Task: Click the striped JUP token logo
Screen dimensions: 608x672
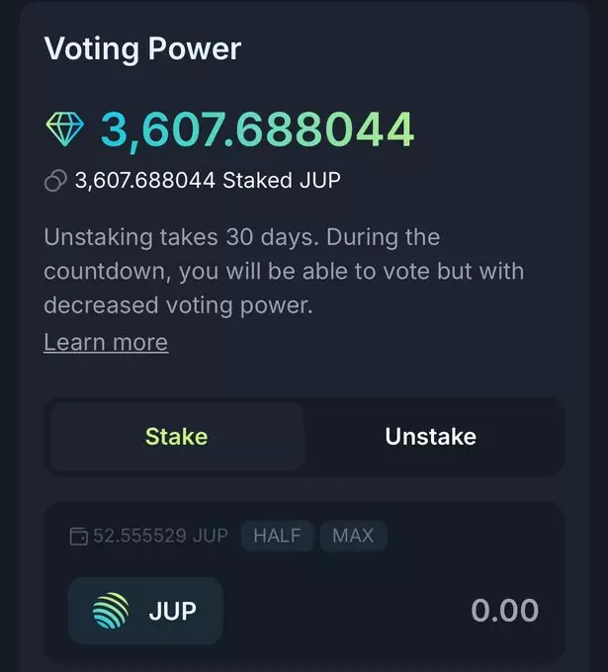Action: coord(111,611)
